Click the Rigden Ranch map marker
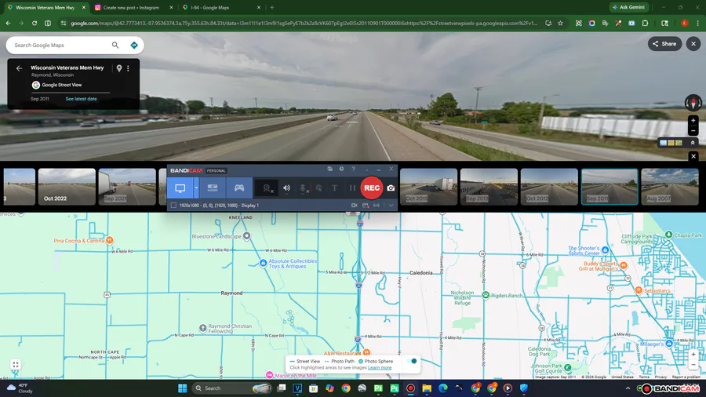 tap(486, 295)
